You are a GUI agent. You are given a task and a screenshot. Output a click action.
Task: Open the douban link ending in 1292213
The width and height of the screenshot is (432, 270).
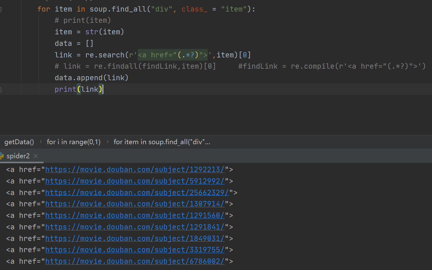click(x=135, y=170)
